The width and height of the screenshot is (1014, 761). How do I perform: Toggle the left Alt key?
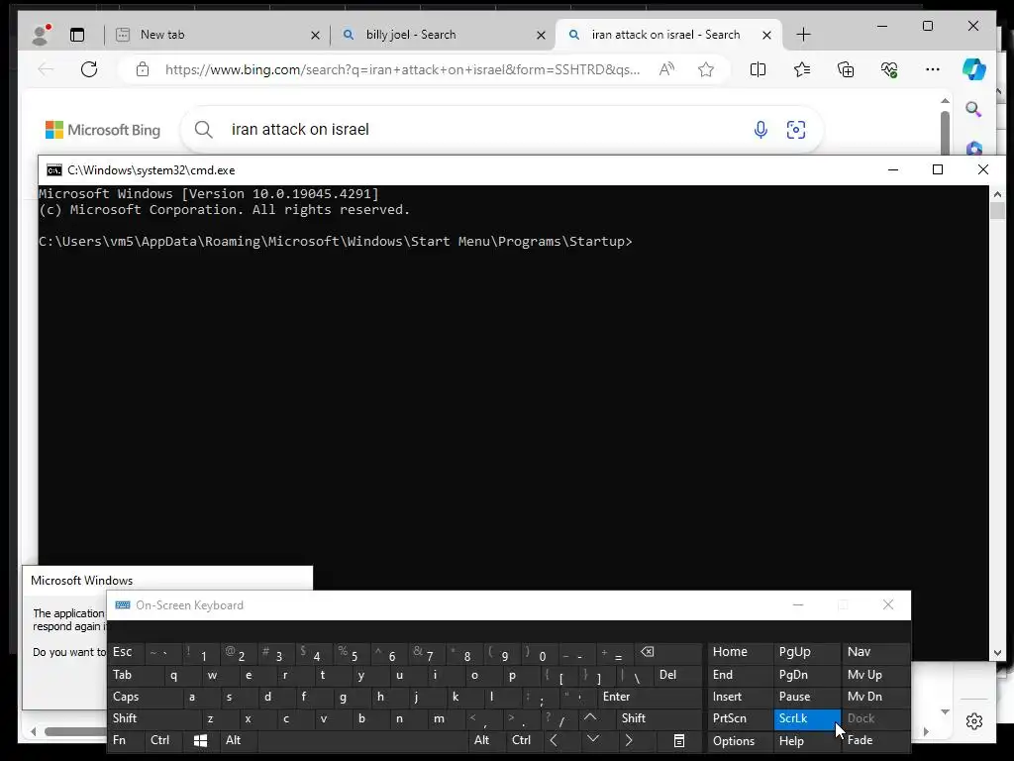point(238,741)
